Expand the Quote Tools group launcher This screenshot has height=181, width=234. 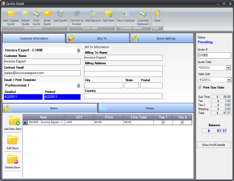click(x=113, y=28)
